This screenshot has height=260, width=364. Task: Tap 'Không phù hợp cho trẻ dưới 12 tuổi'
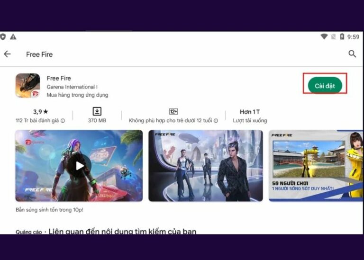171,121
